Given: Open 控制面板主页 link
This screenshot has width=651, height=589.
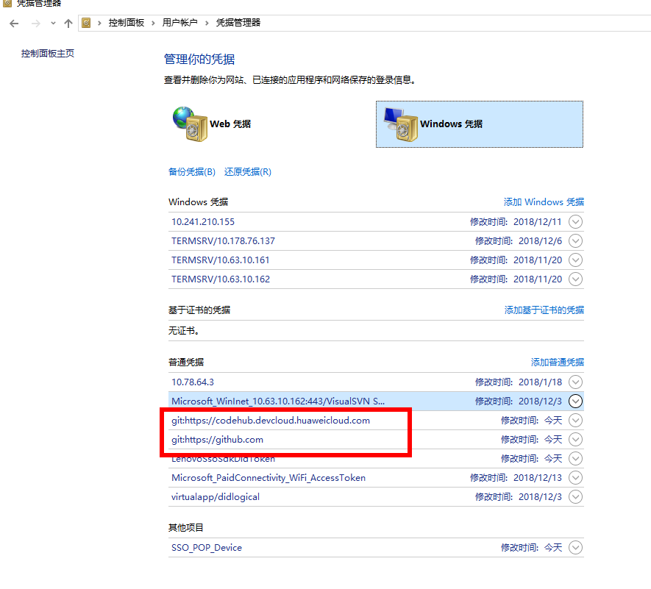Looking at the screenshot, I should [48, 54].
